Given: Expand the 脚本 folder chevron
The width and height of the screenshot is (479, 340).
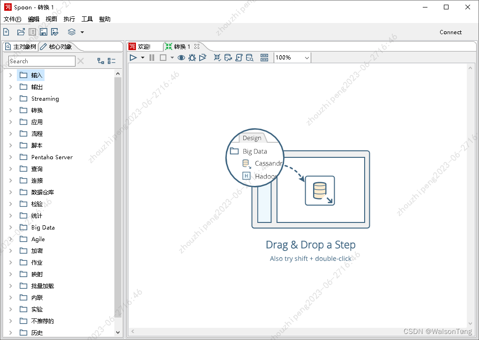Looking at the screenshot, I should [x=11, y=145].
